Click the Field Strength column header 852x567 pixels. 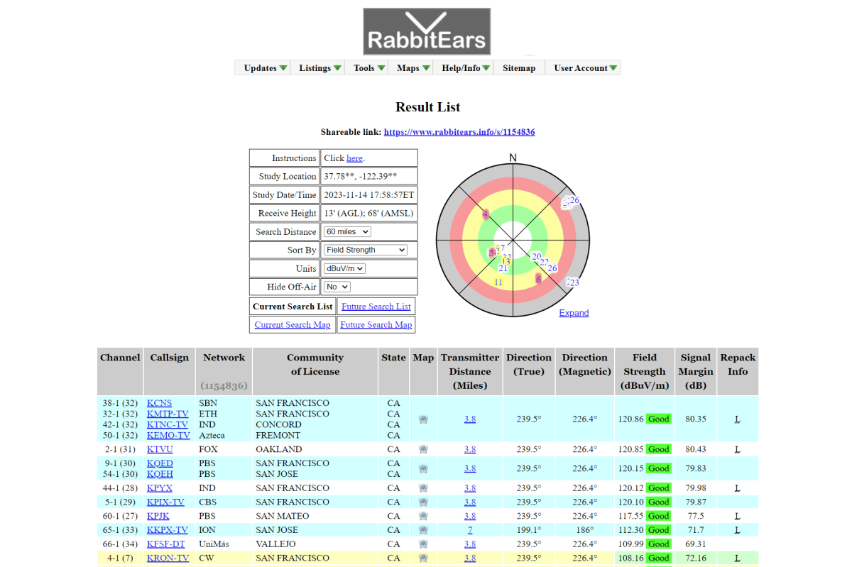coord(645,371)
